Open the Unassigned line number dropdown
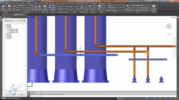 (x=22, y=6)
